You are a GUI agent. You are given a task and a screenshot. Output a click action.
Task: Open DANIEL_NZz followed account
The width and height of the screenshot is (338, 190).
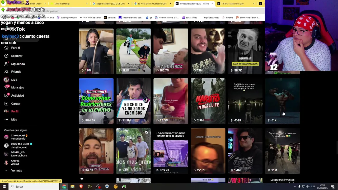(16, 154)
